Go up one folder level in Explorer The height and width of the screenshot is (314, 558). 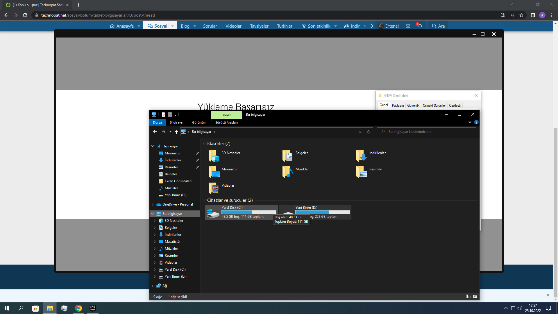176,132
